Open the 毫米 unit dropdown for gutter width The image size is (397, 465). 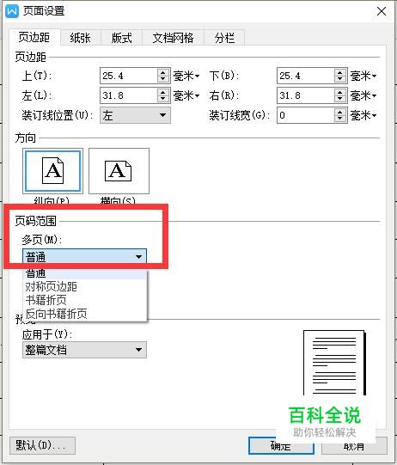[x=363, y=115]
